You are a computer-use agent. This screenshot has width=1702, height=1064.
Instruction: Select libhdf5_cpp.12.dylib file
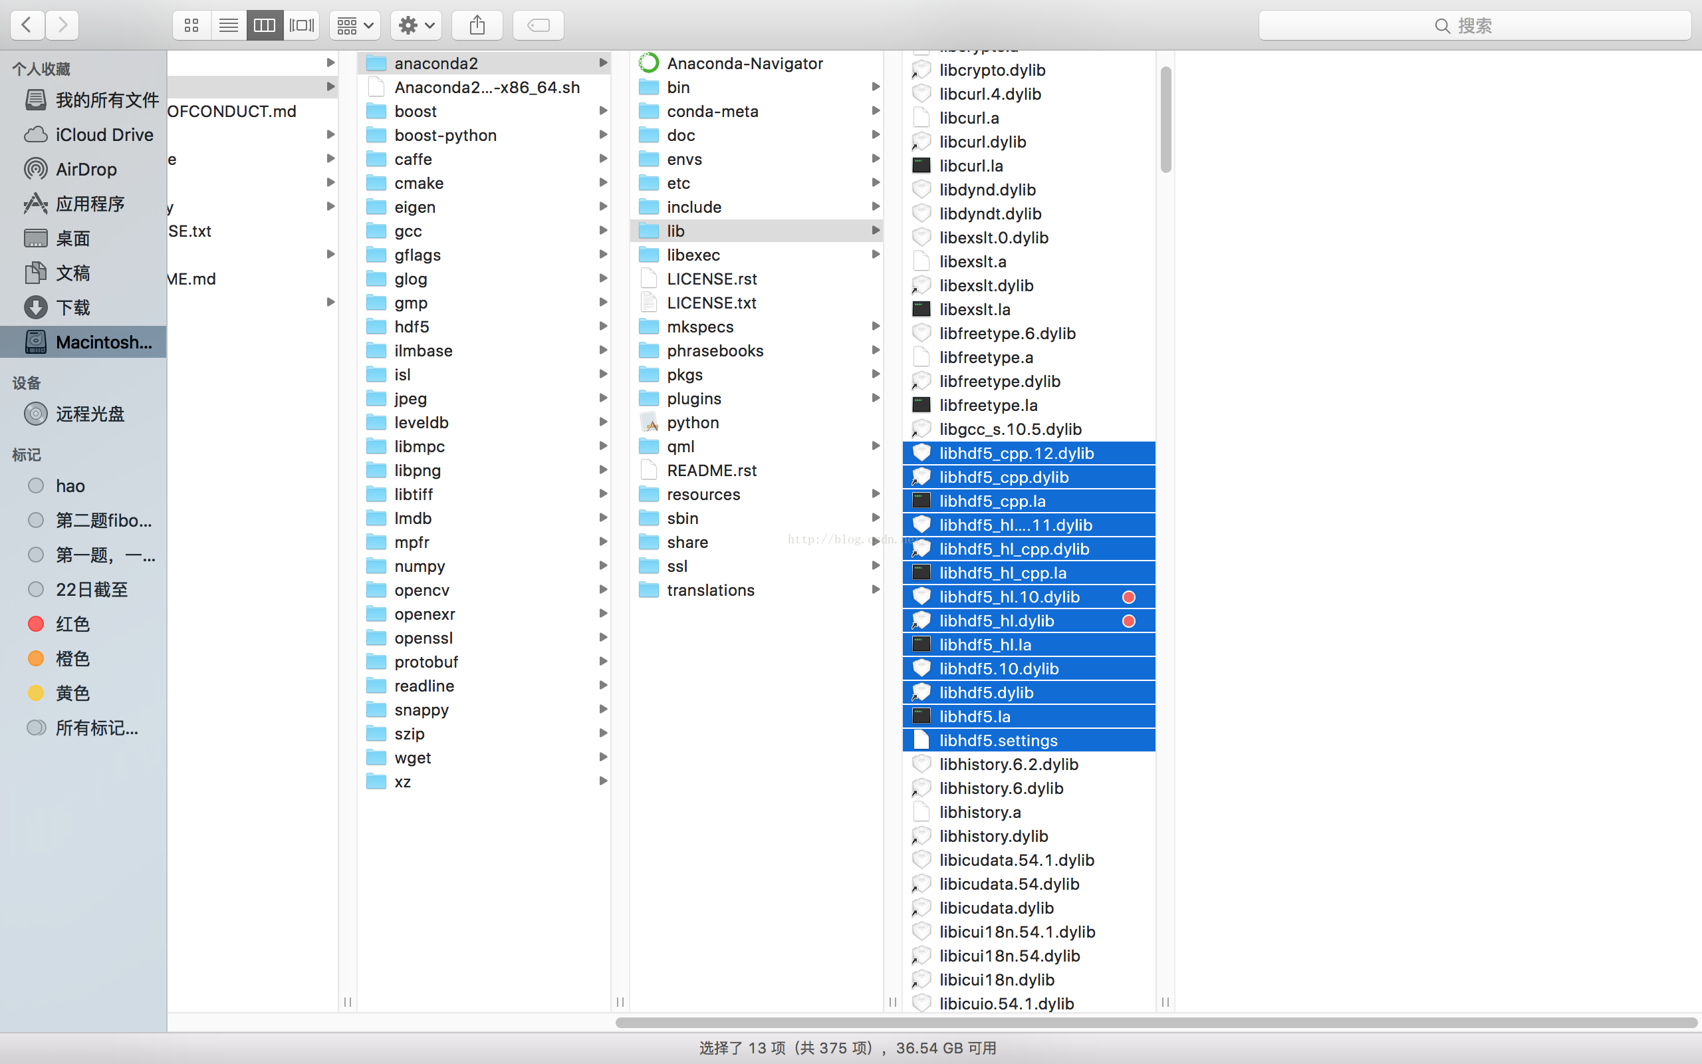(1029, 453)
